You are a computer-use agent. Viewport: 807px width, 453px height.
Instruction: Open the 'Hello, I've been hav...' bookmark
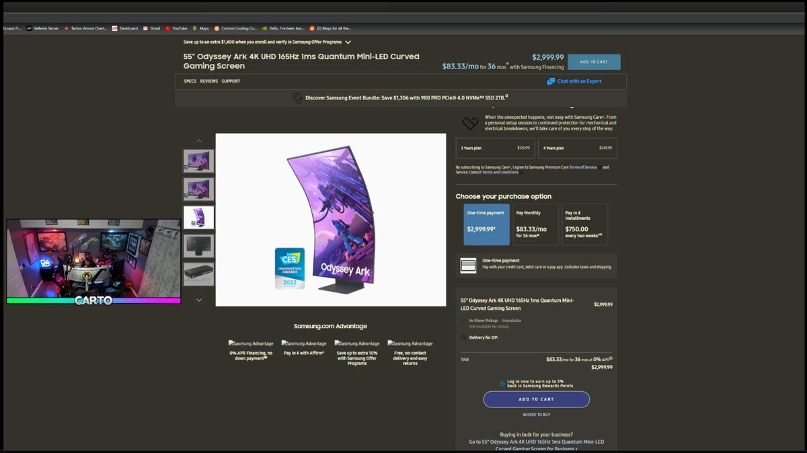click(282, 28)
